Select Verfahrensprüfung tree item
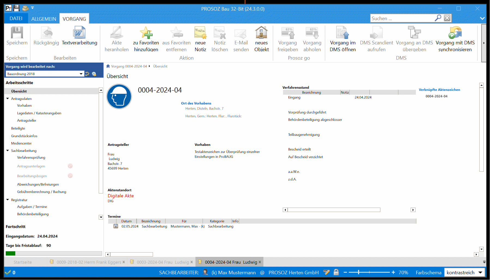The height and width of the screenshot is (280, 490). [31, 157]
